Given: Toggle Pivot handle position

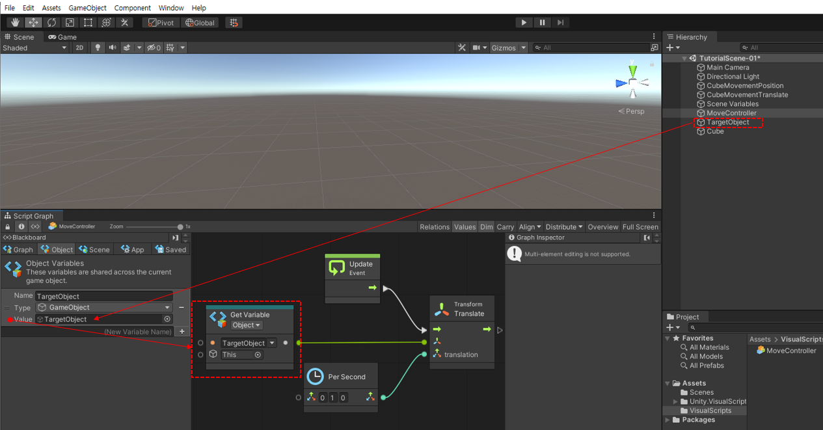Looking at the screenshot, I should point(161,23).
